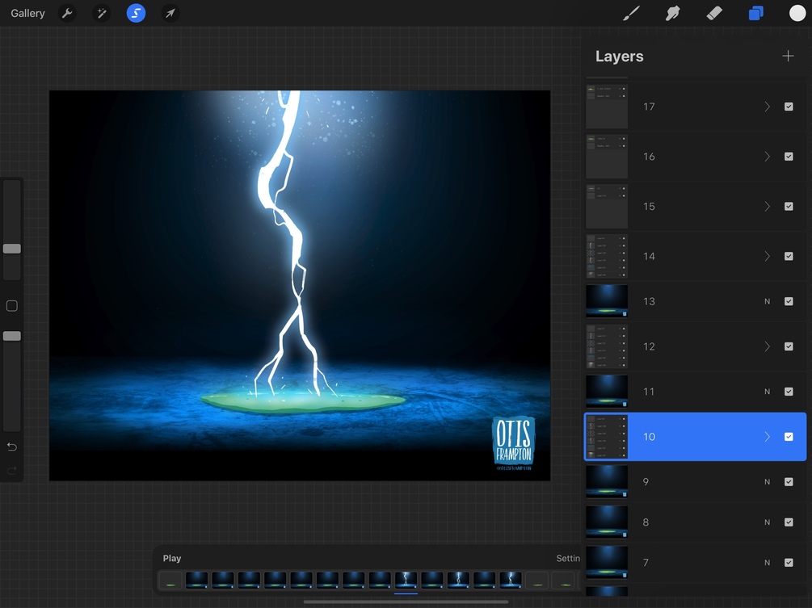
Task: Open blend mode N for layer 7
Action: point(767,563)
